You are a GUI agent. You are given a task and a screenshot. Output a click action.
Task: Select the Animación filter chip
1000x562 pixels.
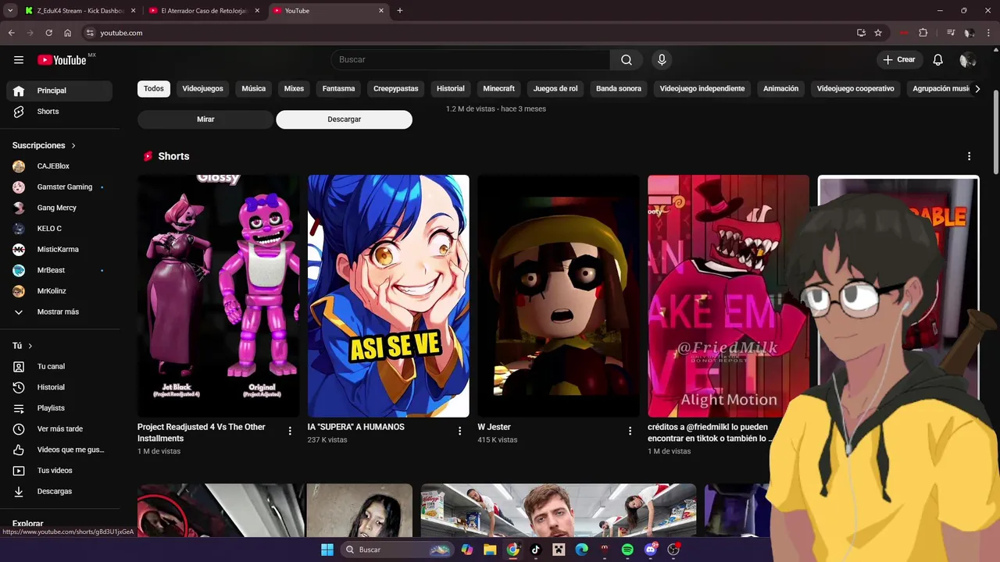tap(781, 89)
